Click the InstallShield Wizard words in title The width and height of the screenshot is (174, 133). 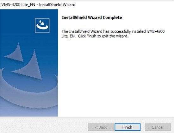pyautogui.click(x=57, y=4)
